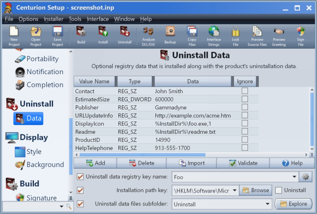Open the Options menu
The width and height of the screenshot is (317, 214).
(x=28, y=19)
